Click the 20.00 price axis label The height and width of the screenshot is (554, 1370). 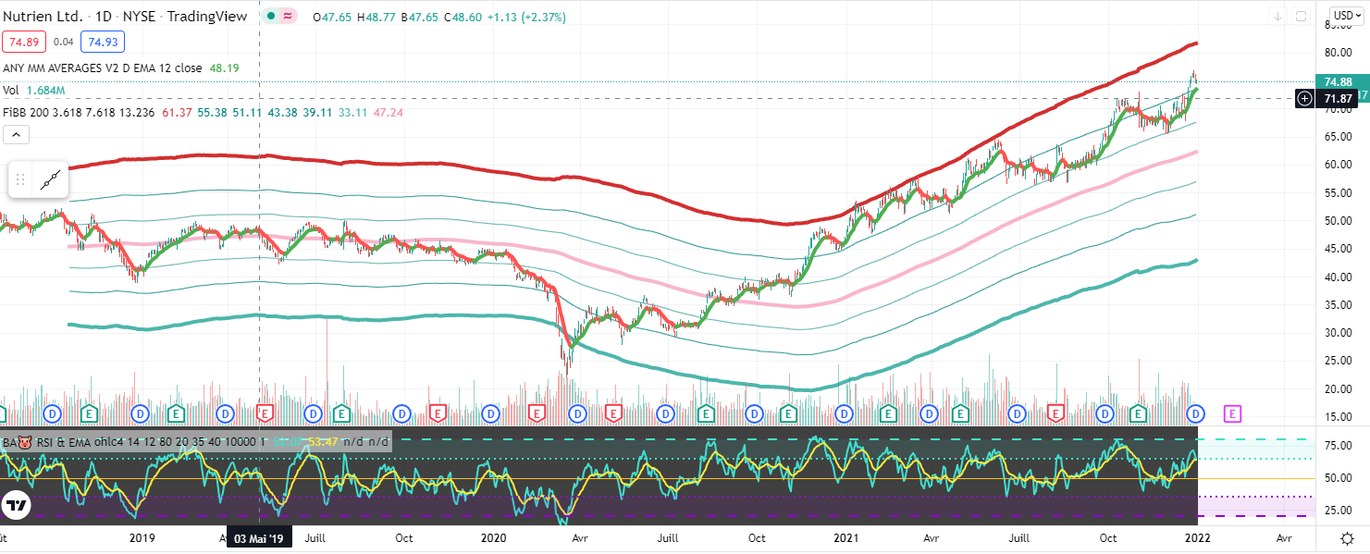pos(1338,389)
